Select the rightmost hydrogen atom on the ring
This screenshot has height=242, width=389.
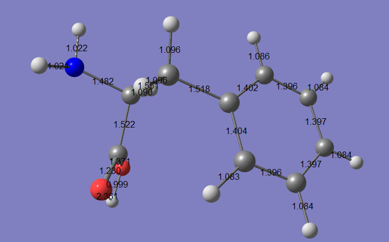pos(356,162)
